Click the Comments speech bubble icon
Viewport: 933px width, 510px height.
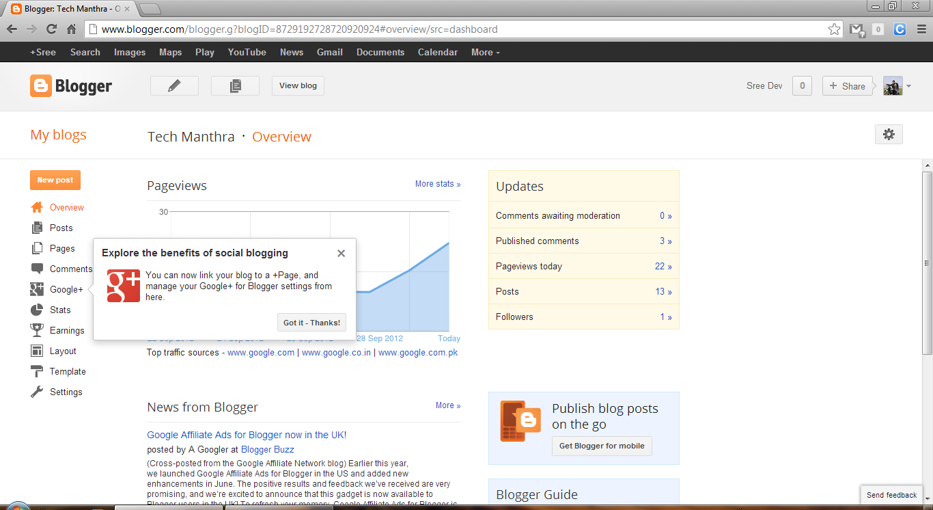(37, 269)
